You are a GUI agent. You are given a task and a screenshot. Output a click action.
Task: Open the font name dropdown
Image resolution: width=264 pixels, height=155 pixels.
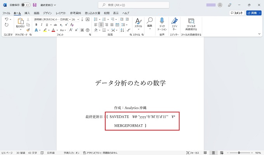[x=70, y=19]
